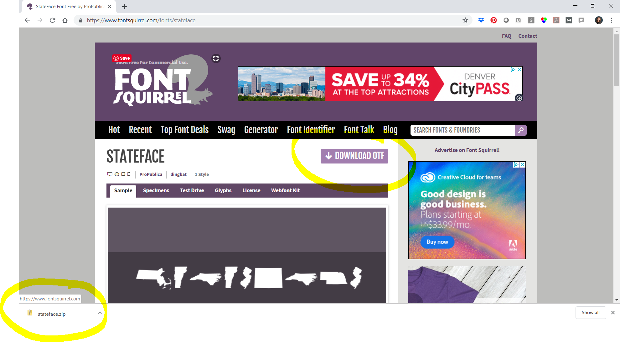Expand the stateface.zip download options chevron
This screenshot has height=342, width=620.
click(100, 313)
